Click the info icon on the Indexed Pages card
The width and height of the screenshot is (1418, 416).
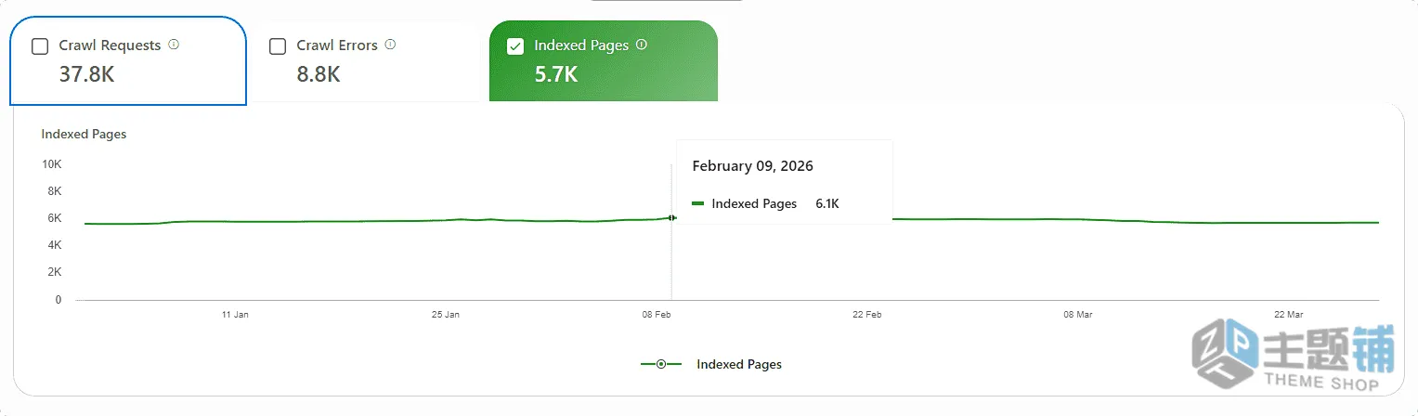point(642,45)
